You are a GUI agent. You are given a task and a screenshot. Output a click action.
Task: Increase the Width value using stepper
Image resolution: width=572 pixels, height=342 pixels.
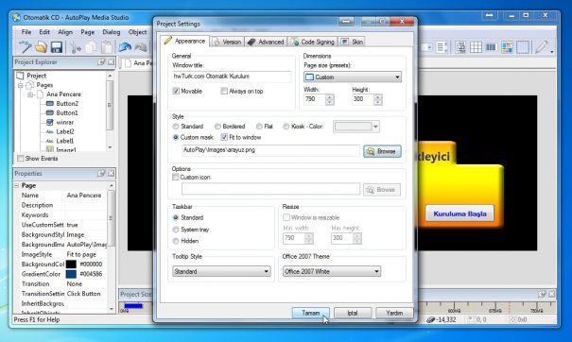pos(329,96)
